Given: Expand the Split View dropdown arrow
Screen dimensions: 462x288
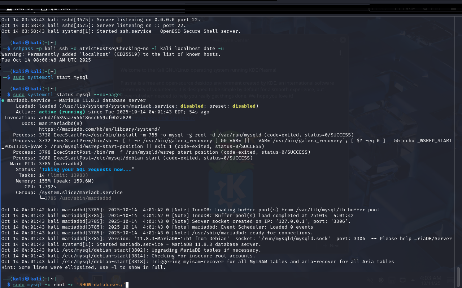Looking at the screenshot, I should coord(77,8).
